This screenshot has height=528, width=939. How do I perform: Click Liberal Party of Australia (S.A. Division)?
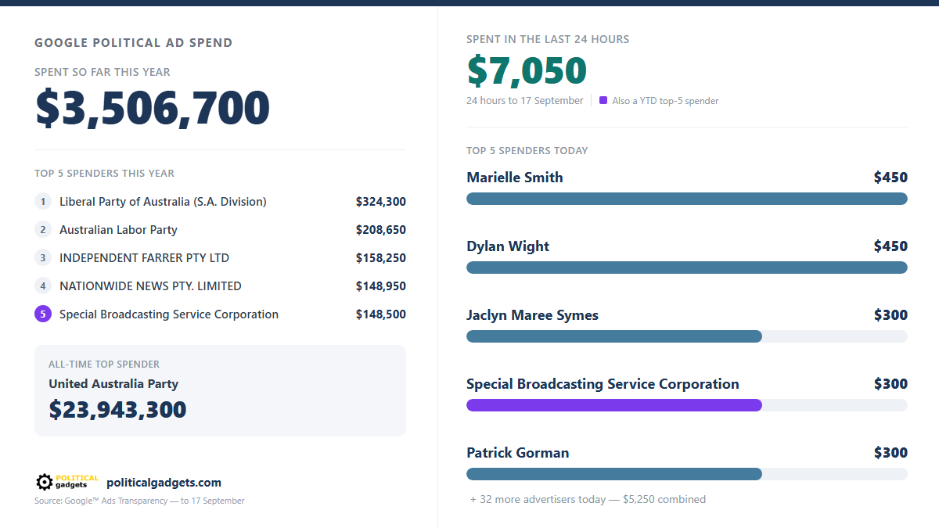coord(163,202)
